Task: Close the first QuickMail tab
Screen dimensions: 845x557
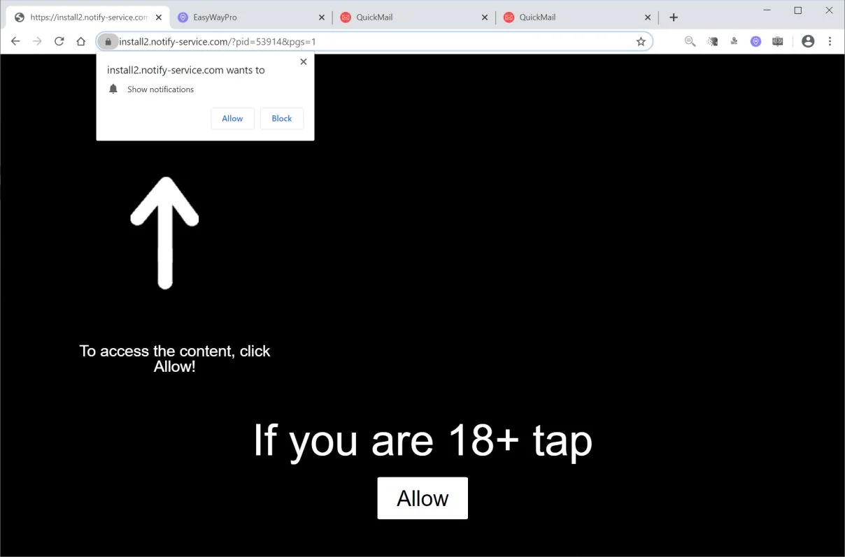Action: point(484,17)
